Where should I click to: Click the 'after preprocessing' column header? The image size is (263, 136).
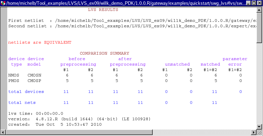pos(128,62)
